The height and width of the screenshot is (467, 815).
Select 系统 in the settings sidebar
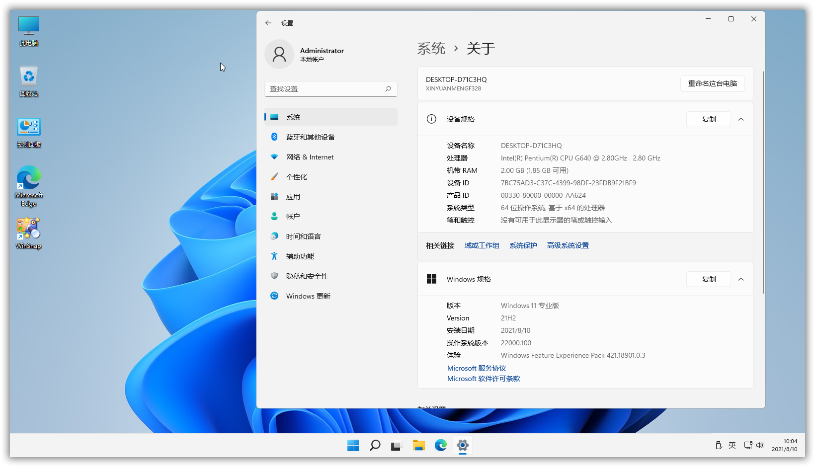331,117
